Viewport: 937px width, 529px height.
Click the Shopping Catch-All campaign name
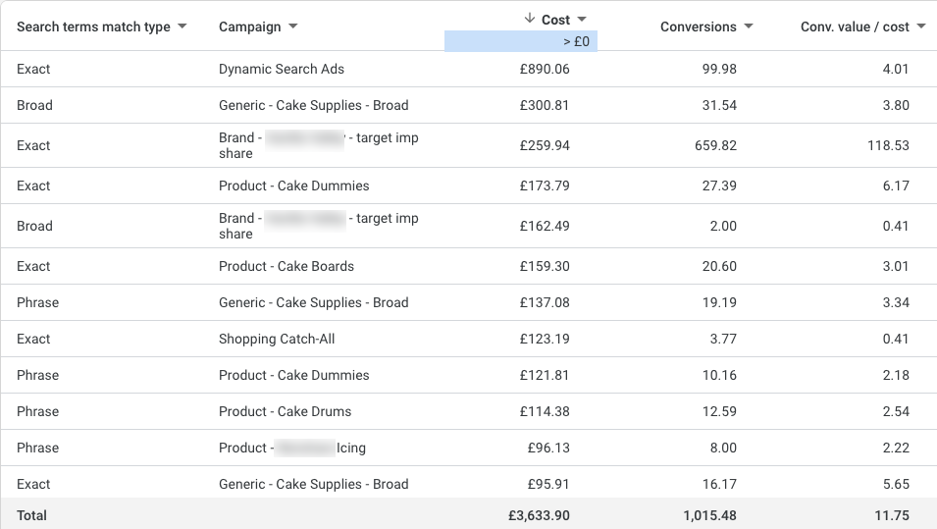[x=277, y=339]
